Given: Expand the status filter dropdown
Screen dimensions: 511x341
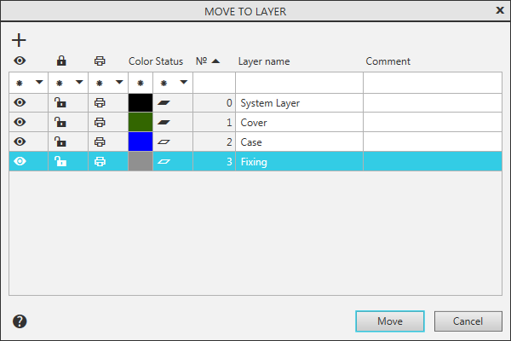Looking at the screenshot, I should (183, 84).
